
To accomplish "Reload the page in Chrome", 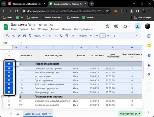I will 16,11.
